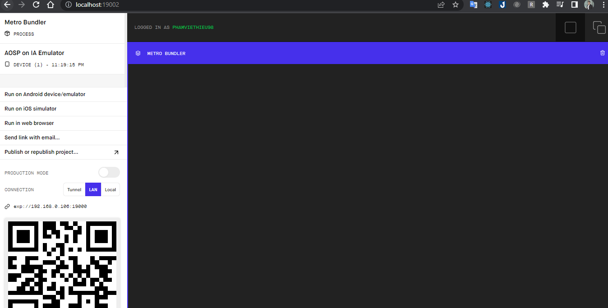Switch connection to Tunnel
Image resolution: width=608 pixels, height=308 pixels.
pyautogui.click(x=74, y=189)
